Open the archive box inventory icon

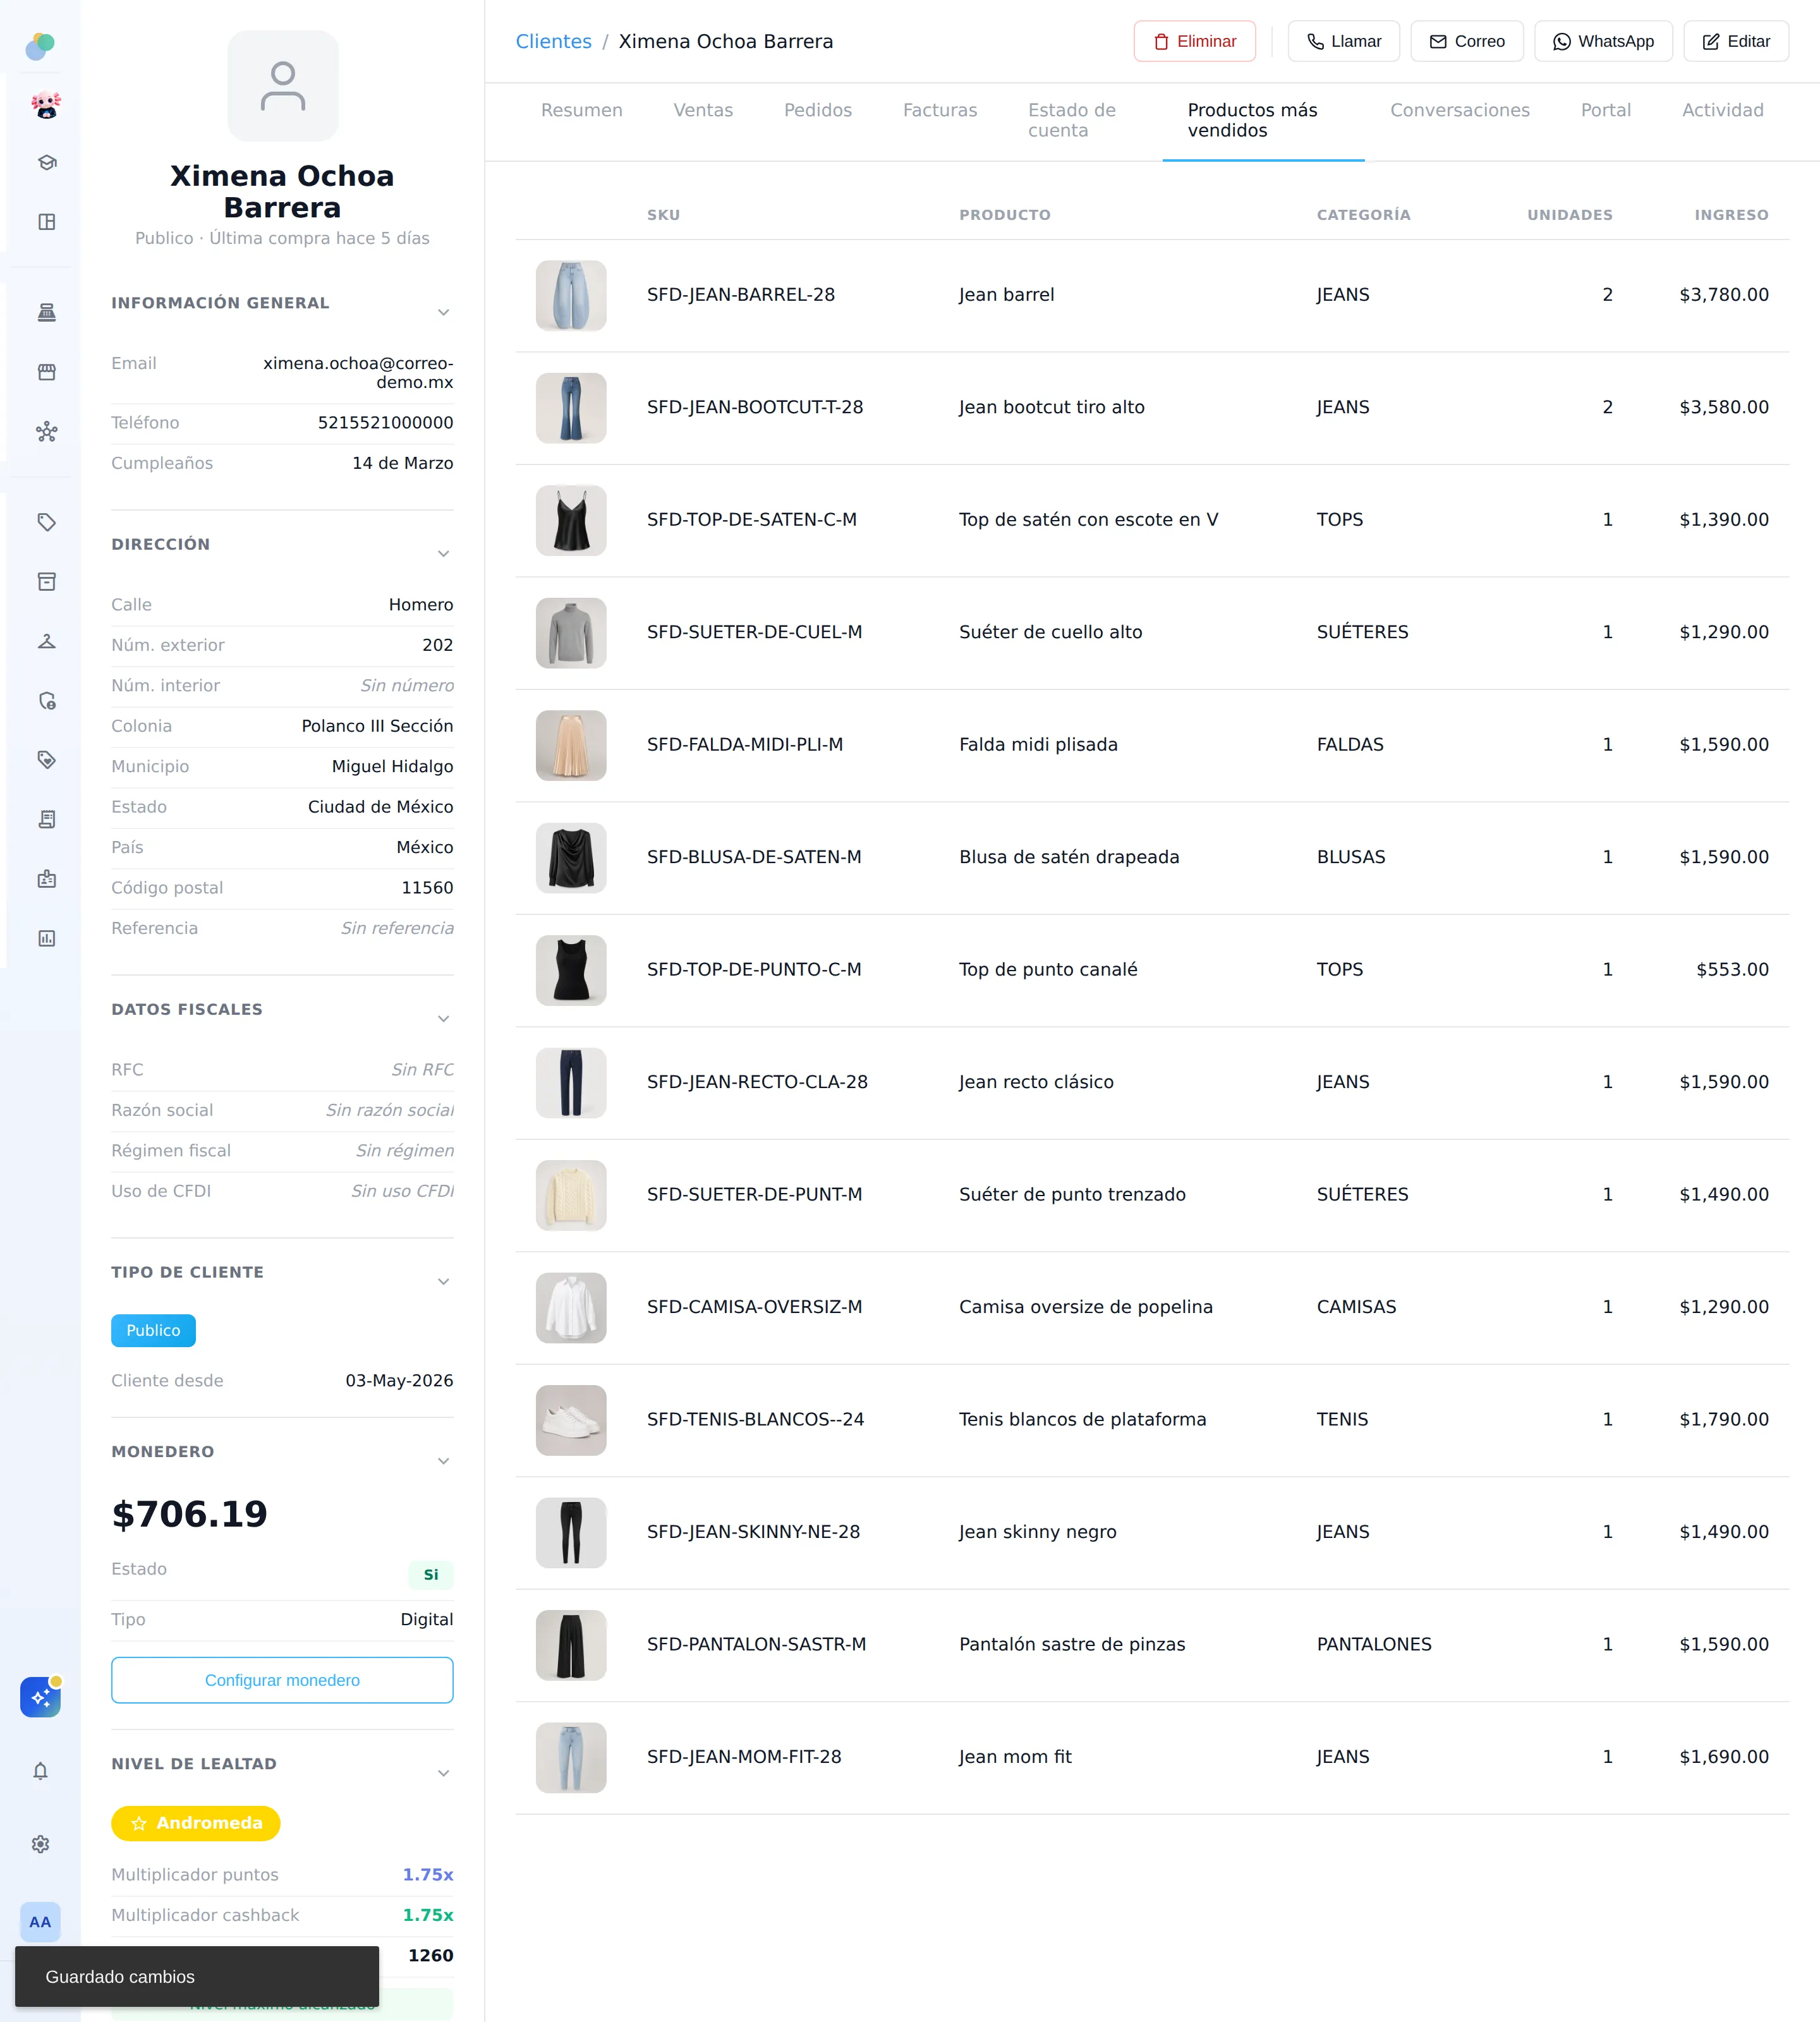click(46, 582)
